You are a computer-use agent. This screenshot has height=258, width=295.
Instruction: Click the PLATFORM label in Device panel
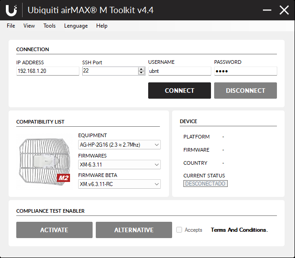197,137
